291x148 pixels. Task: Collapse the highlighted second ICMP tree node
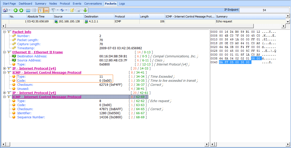pyautogui.click(x=5, y=97)
